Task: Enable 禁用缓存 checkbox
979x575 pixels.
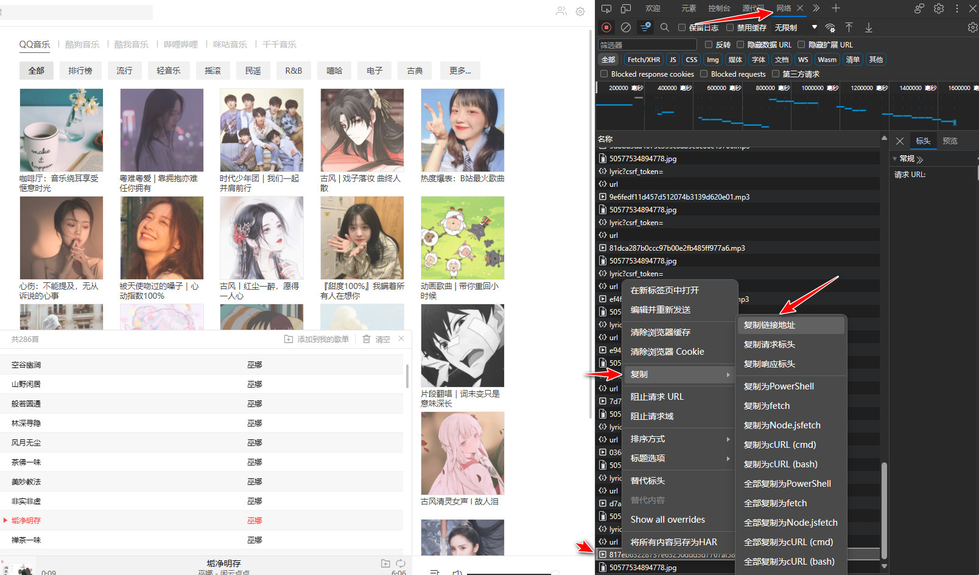Action: pyautogui.click(x=730, y=27)
